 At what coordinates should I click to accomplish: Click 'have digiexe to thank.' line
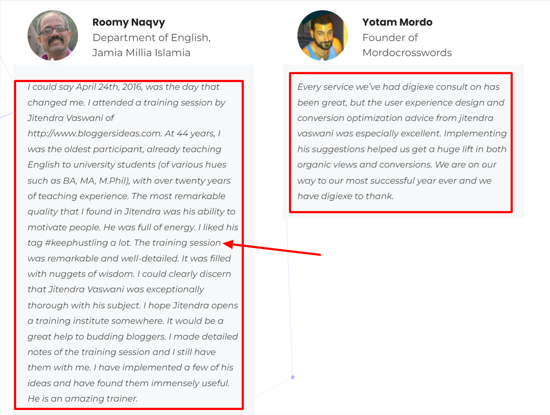346,196
